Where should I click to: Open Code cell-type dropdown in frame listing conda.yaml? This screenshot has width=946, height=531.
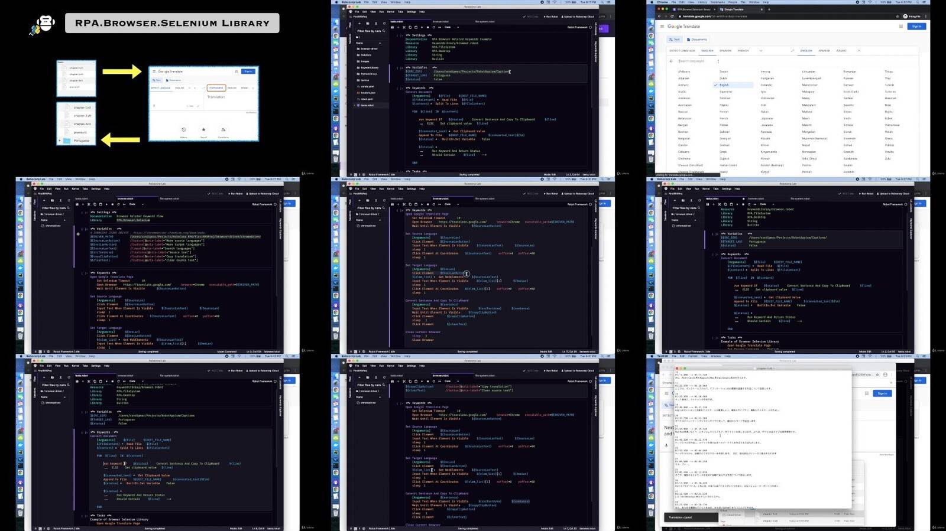(x=451, y=27)
